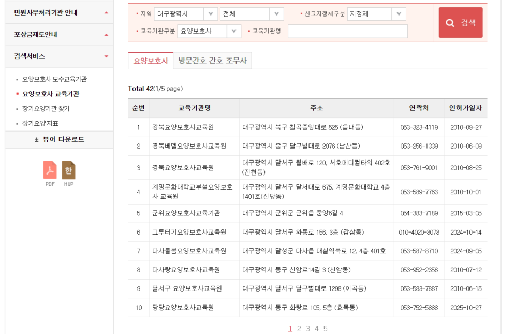Open the 전체 district dropdown
This screenshot has width=530, height=334.
click(252, 14)
